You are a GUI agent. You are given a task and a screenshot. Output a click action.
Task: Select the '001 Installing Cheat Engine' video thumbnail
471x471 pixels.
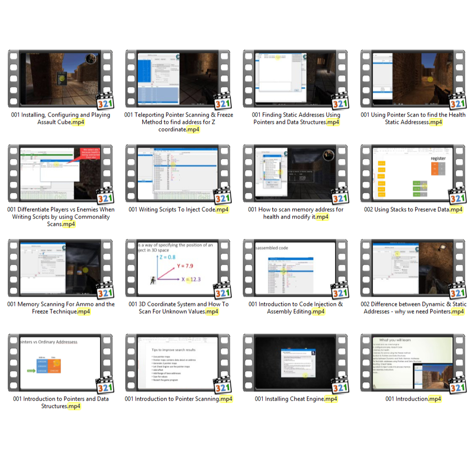point(295,362)
